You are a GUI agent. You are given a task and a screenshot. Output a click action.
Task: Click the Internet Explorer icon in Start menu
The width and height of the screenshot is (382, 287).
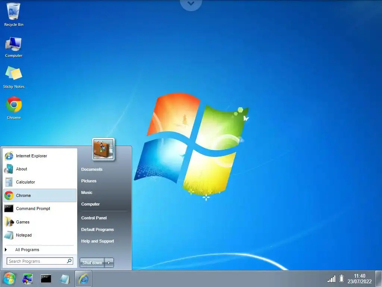click(9, 156)
